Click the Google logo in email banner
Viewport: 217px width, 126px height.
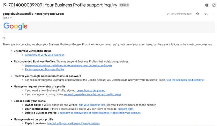[15, 26]
